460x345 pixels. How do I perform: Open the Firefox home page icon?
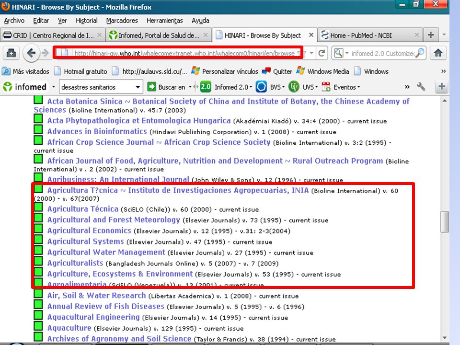(x=438, y=53)
